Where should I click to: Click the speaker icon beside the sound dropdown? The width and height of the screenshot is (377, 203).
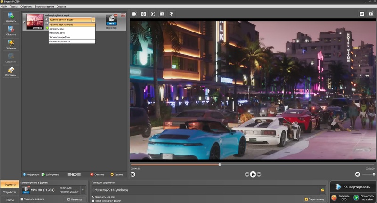tap(47, 19)
